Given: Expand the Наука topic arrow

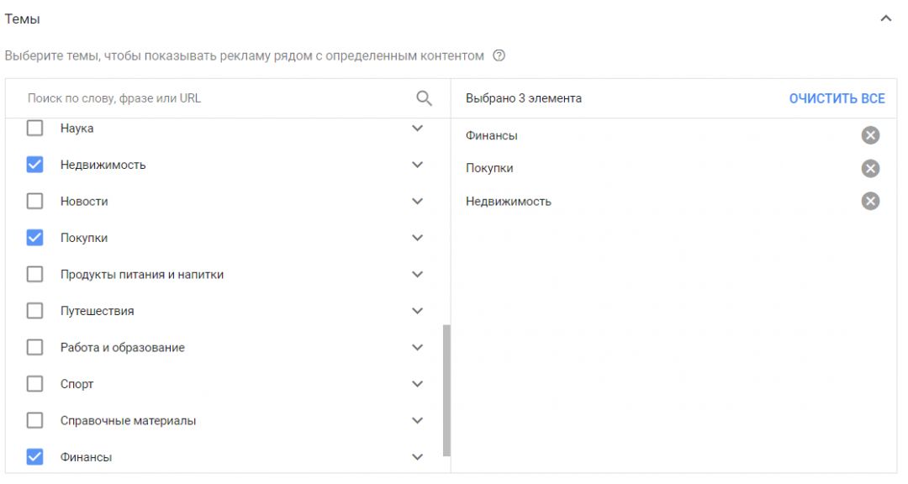Looking at the screenshot, I should [x=417, y=128].
